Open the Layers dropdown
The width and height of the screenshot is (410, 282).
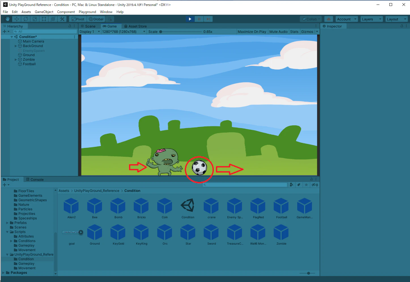(372, 19)
